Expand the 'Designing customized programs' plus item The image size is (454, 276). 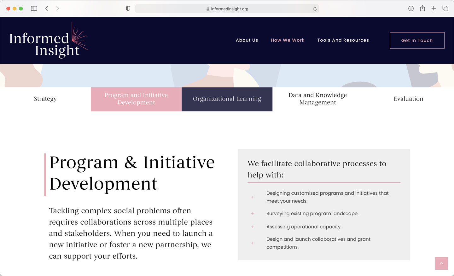point(252,197)
